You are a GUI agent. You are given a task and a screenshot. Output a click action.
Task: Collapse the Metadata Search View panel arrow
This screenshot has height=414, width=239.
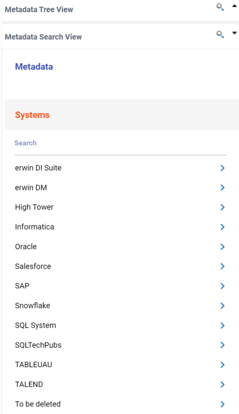234,33
